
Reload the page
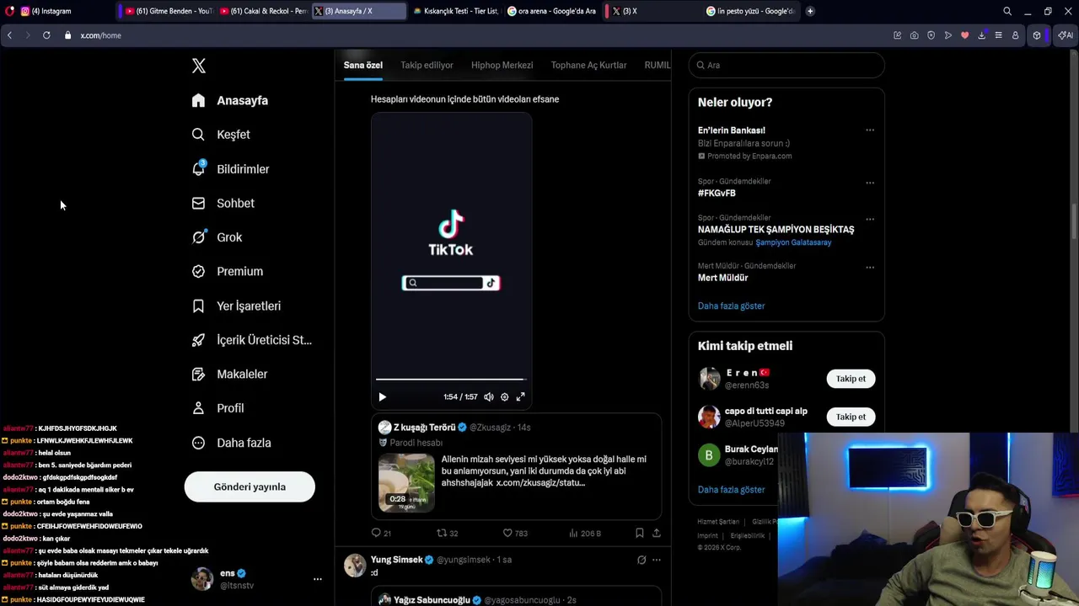pyautogui.click(x=46, y=35)
